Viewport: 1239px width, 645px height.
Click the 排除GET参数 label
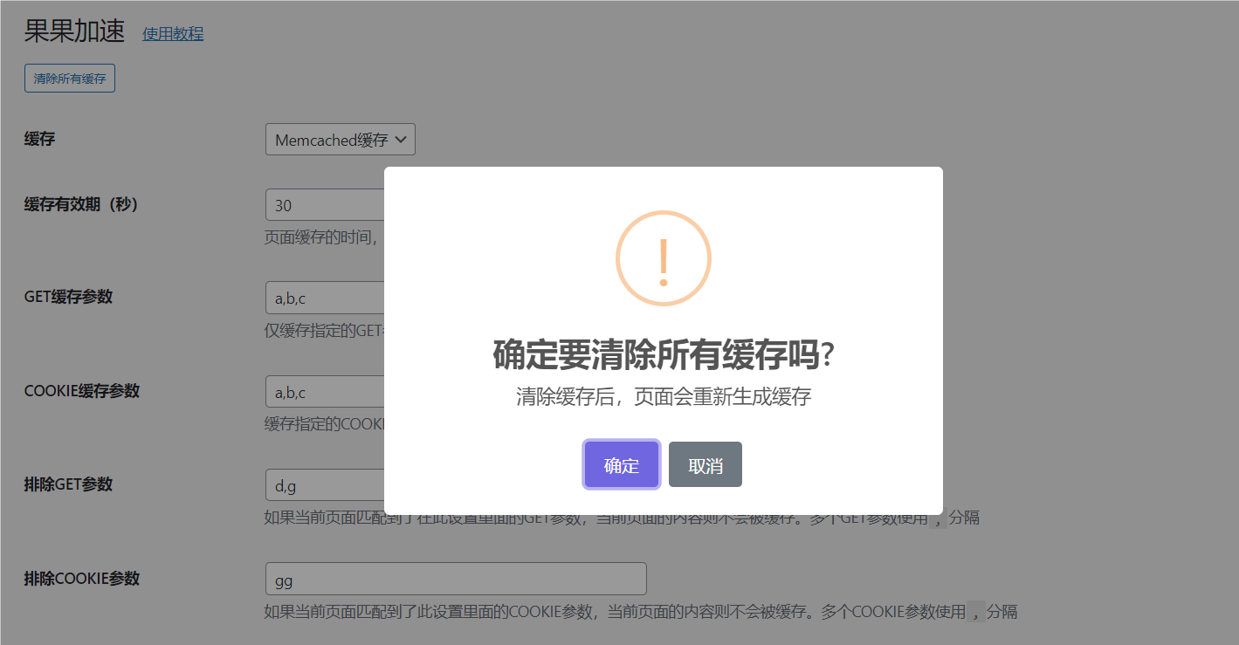click(68, 484)
